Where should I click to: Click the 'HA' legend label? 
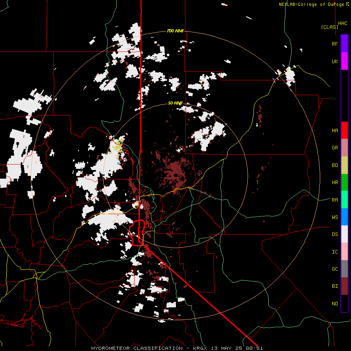(335, 131)
